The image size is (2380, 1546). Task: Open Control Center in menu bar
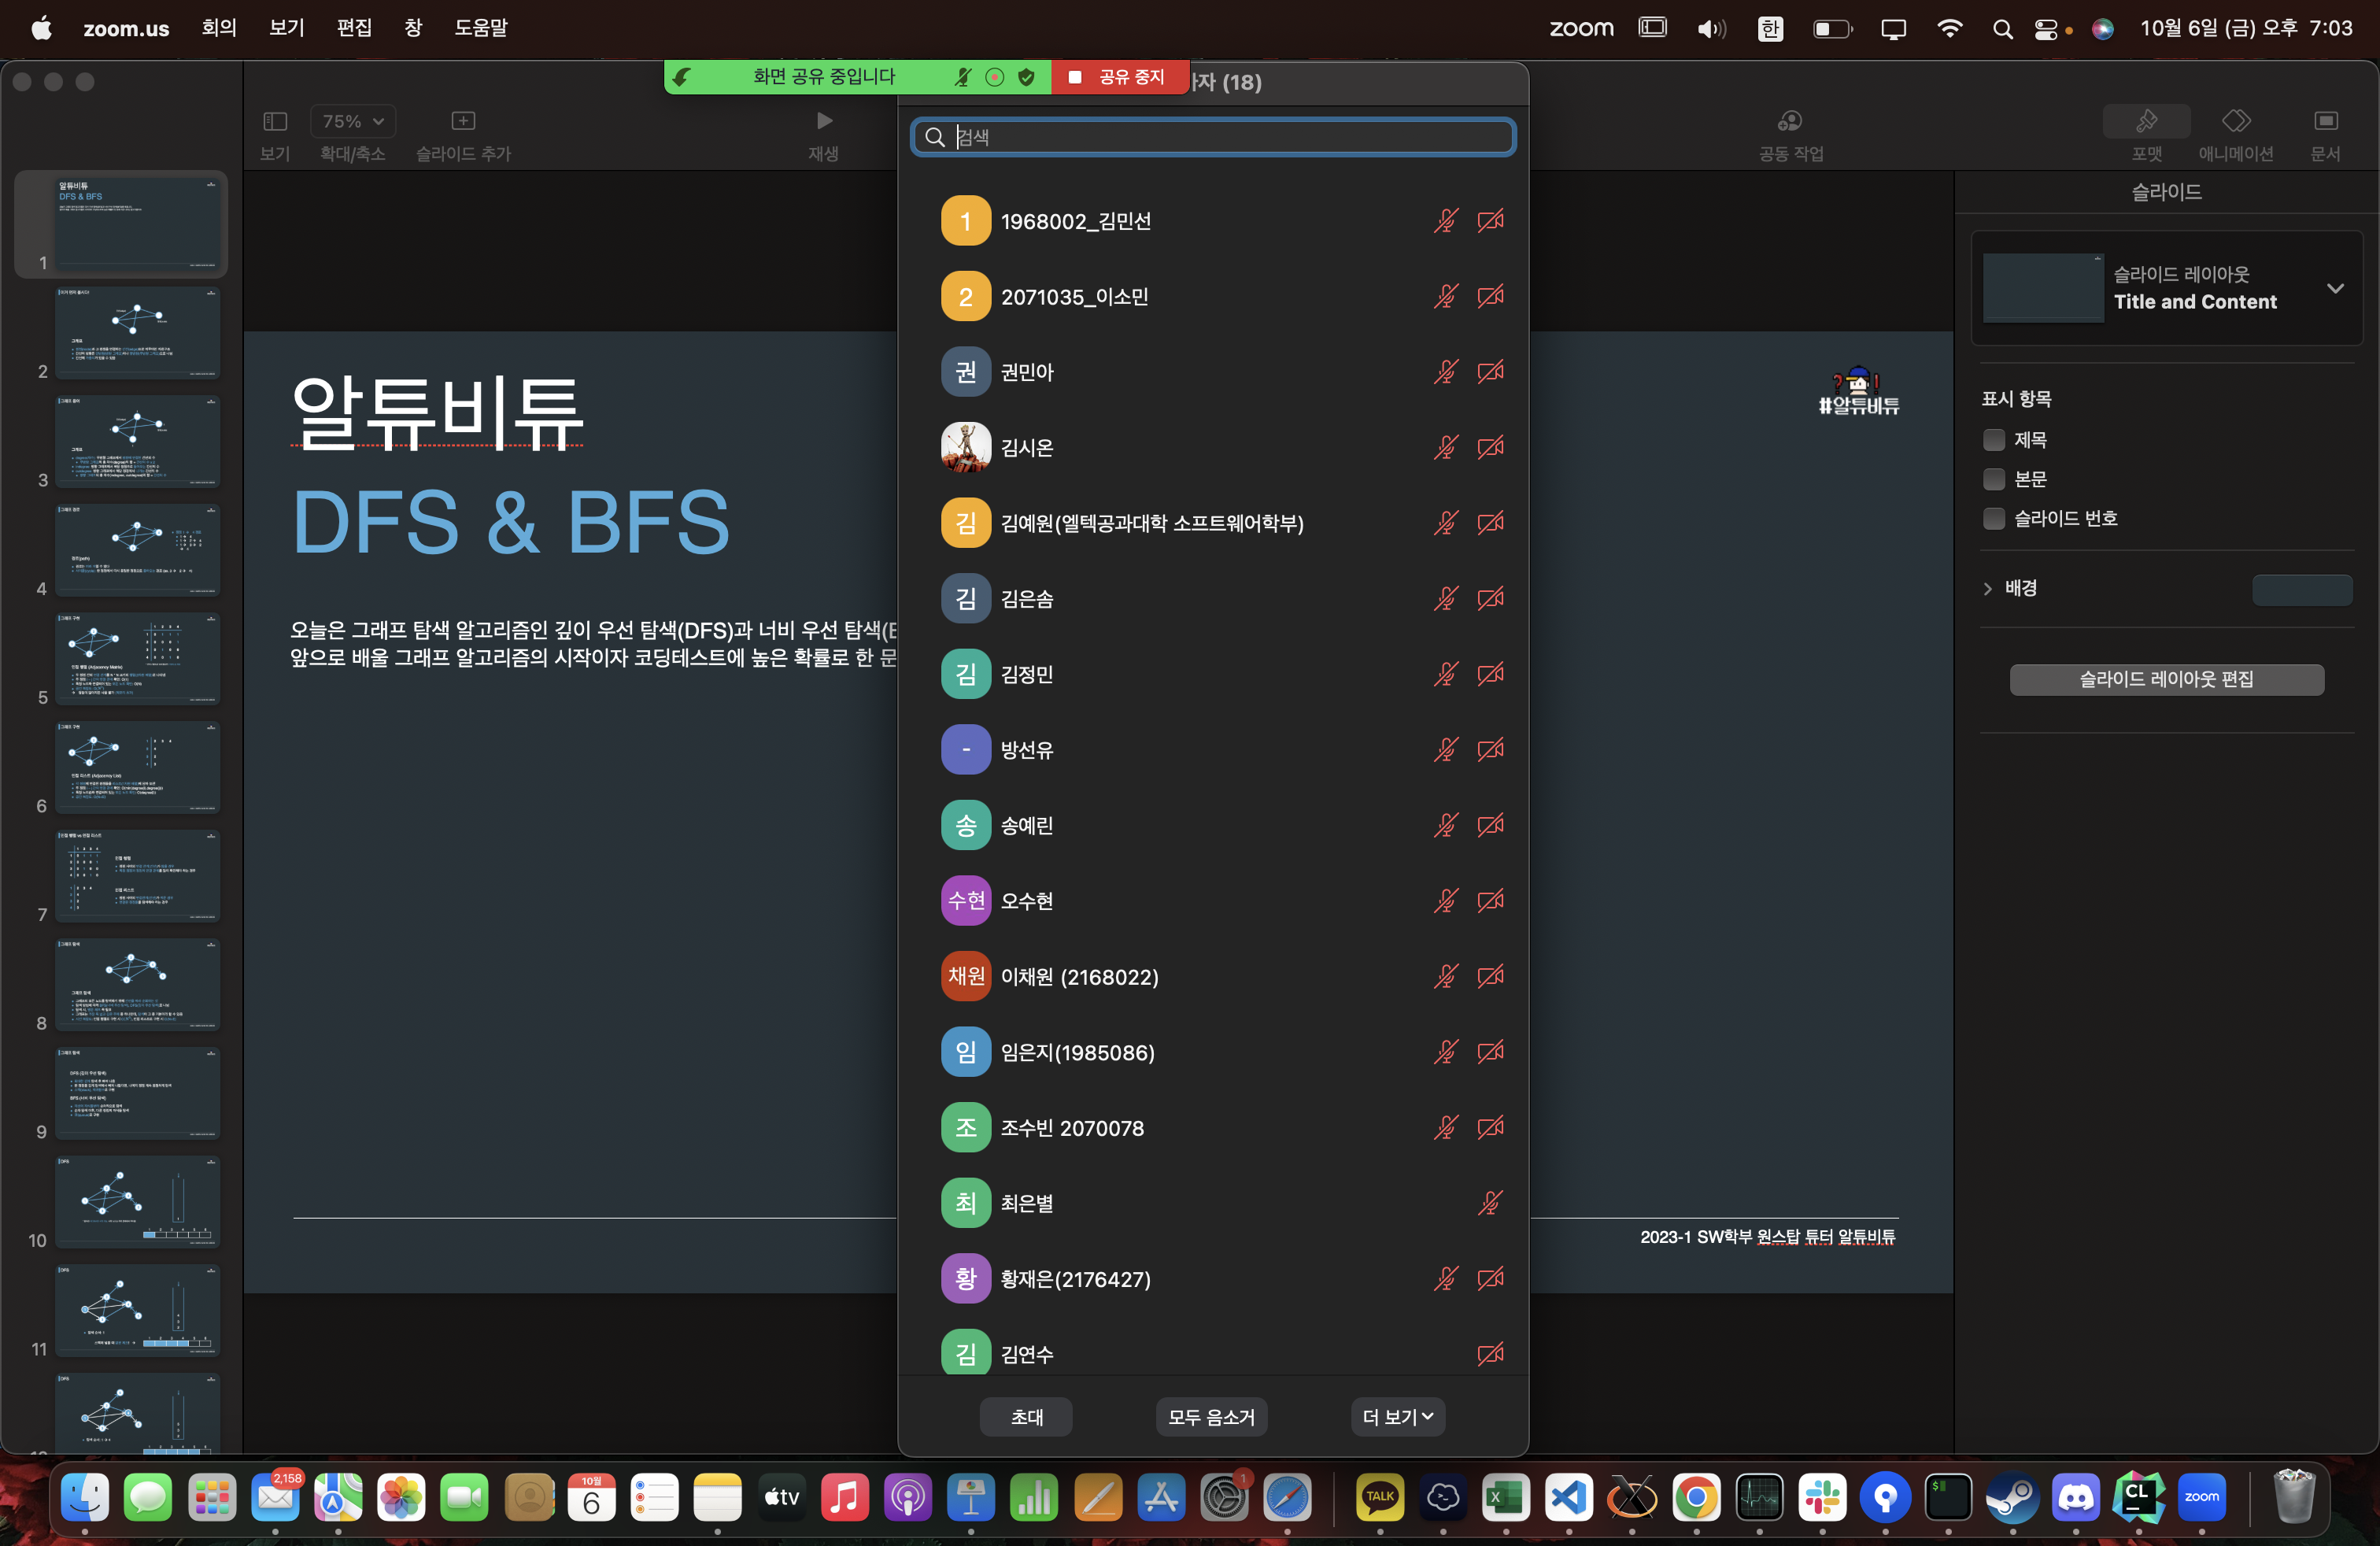coord(2045,29)
